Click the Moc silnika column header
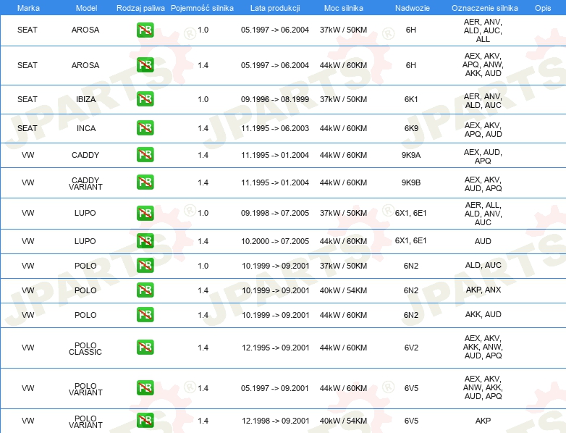Viewport: 566px width, 433px height. point(343,8)
